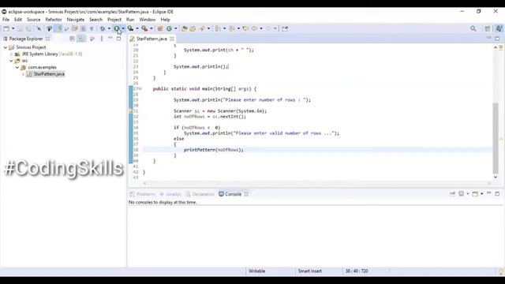
Task: Expand the JRE System Library node
Action: (12, 54)
